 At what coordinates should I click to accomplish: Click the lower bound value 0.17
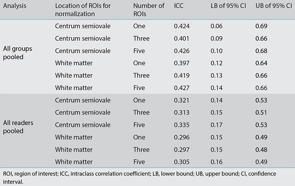pyautogui.click(x=216, y=125)
